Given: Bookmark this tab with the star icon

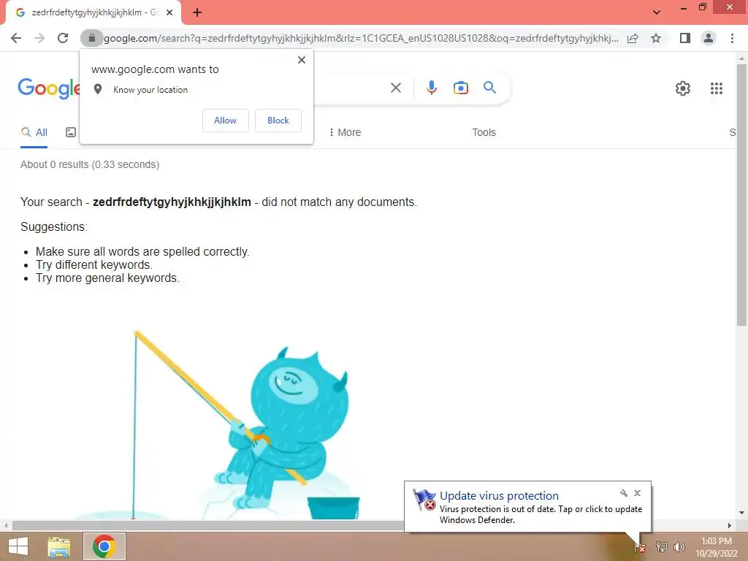Looking at the screenshot, I should point(656,38).
